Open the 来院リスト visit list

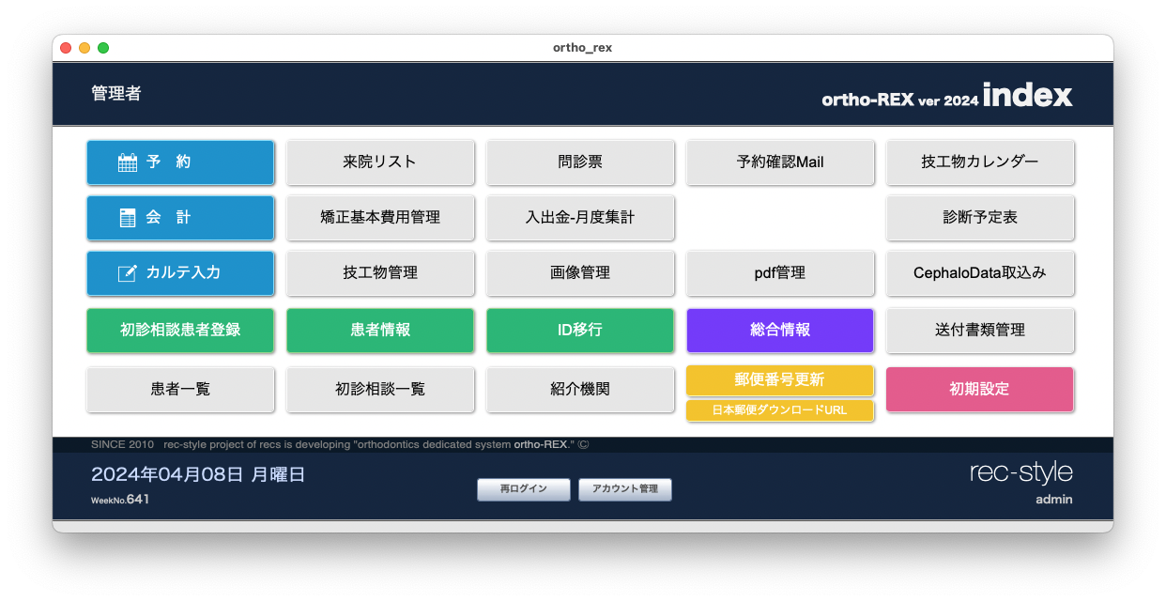coord(380,162)
